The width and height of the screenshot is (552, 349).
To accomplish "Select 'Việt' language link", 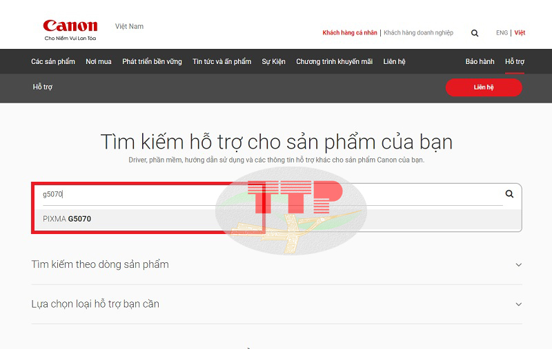I will pos(520,32).
